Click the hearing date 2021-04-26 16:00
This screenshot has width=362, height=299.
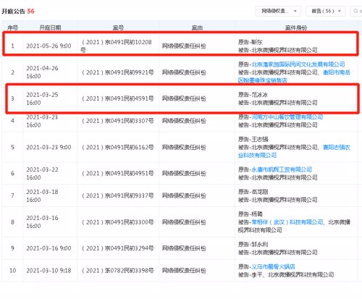click(42, 72)
